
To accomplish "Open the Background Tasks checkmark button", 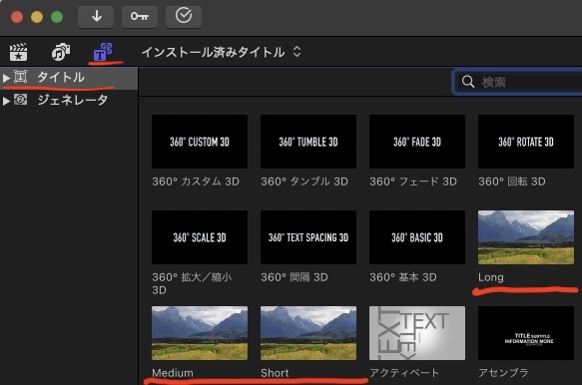I will tap(184, 17).
